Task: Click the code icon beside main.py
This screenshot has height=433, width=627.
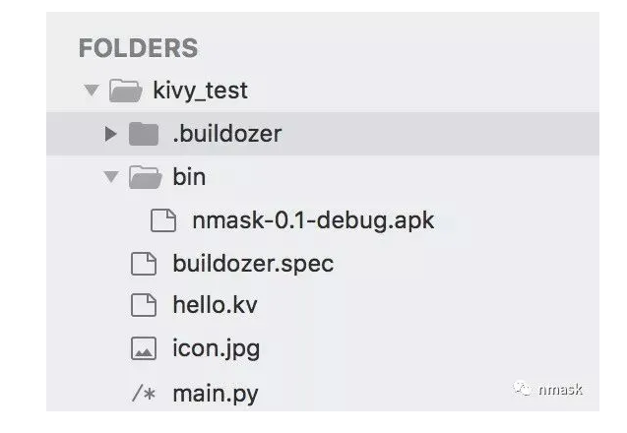Action: tap(144, 394)
